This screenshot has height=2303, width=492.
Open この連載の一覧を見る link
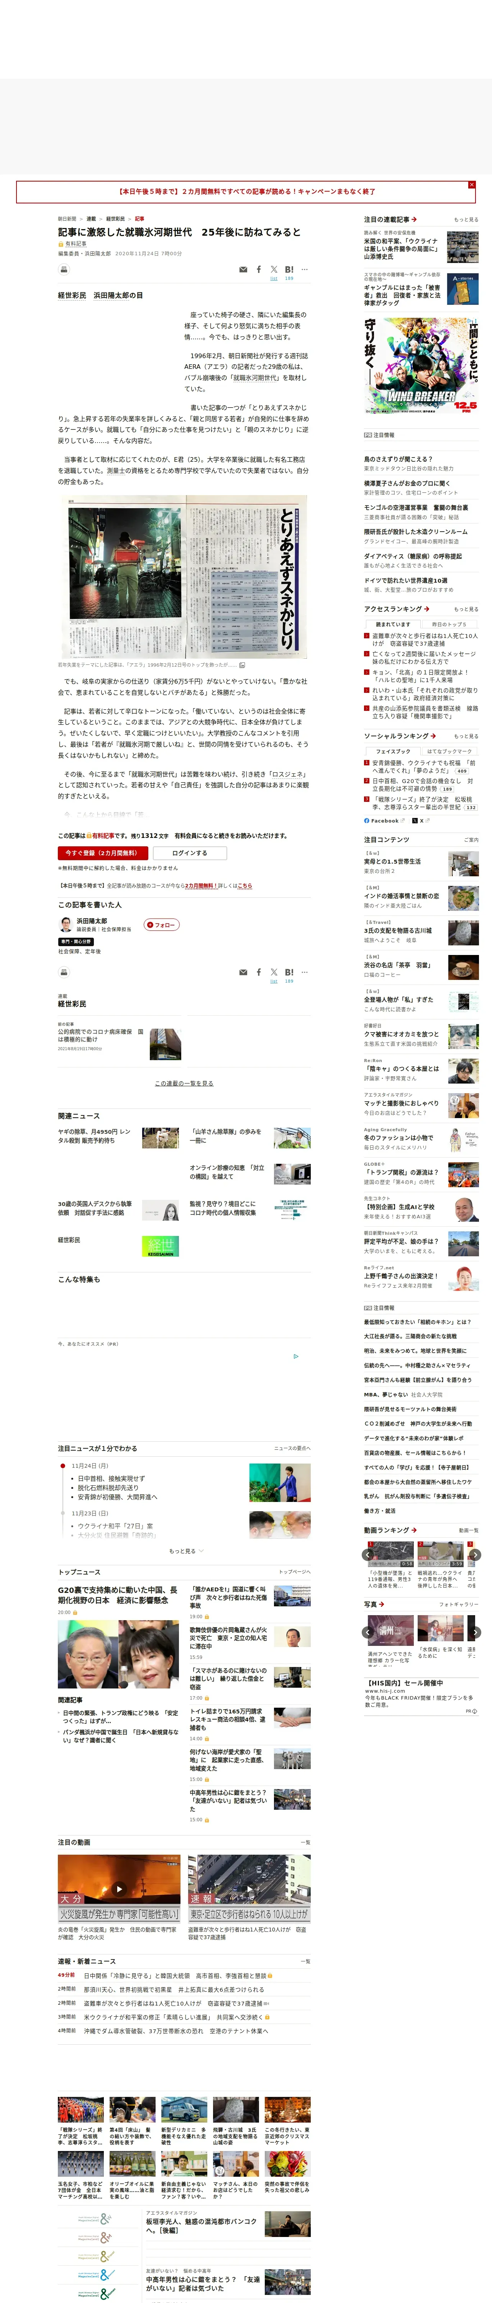pyautogui.click(x=184, y=1083)
